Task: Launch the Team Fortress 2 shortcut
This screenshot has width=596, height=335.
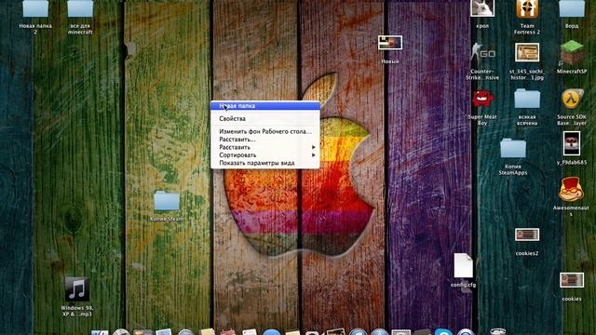Action: click(x=527, y=8)
